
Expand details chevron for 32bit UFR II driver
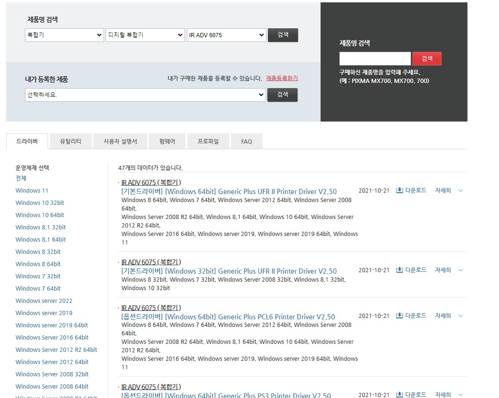pyautogui.click(x=460, y=270)
